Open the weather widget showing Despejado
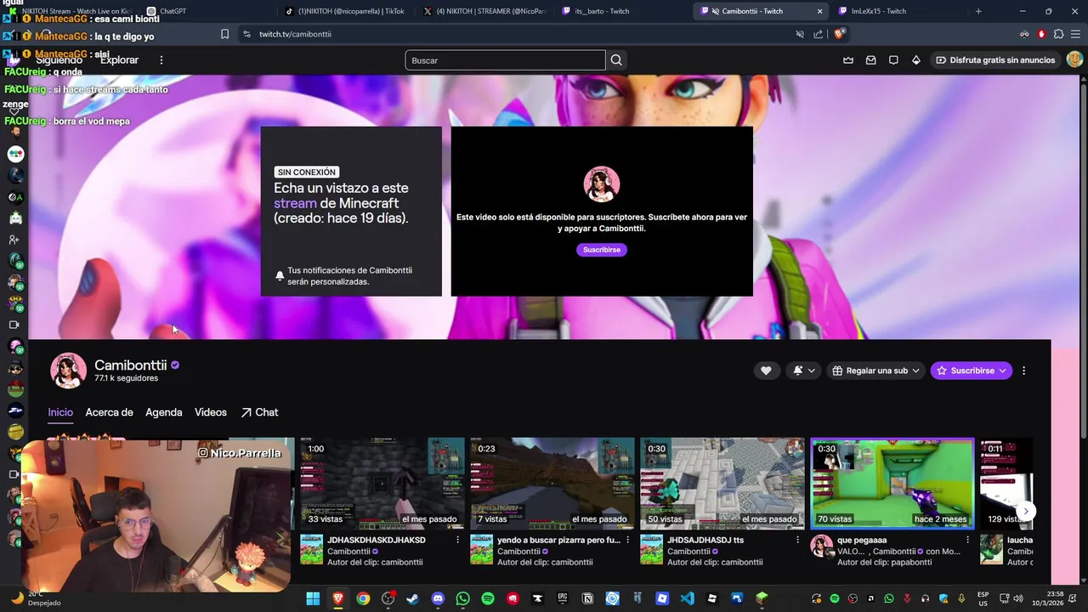The image size is (1088, 612). (x=34, y=598)
